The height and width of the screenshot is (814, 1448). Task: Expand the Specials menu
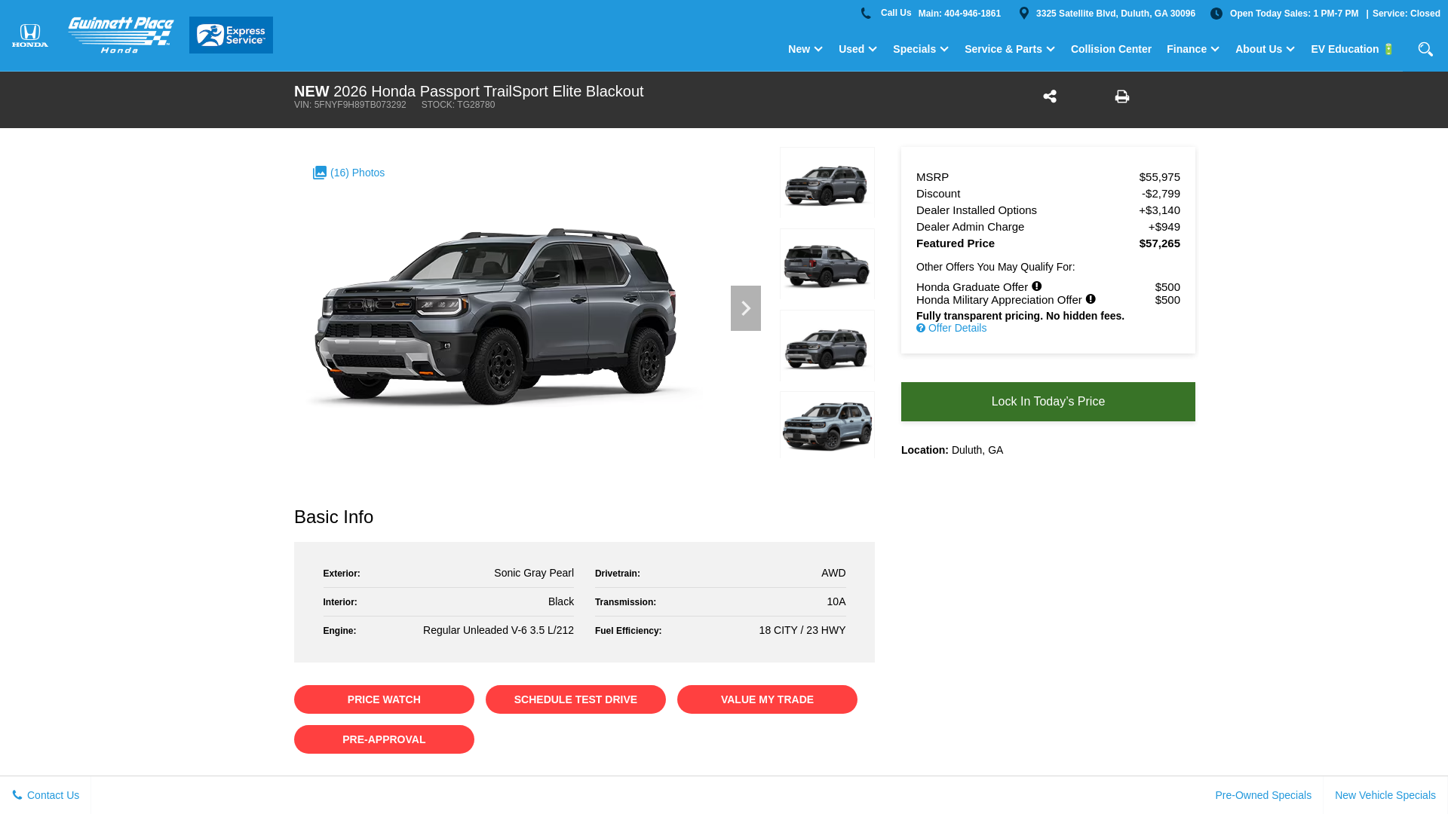(921, 49)
